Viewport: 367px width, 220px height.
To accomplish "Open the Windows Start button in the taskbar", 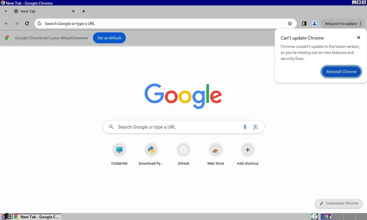I will click(x=5, y=217).
